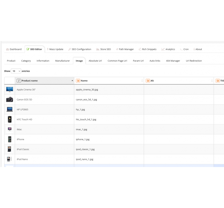224x208 pixels.
Task: Open the Store SEO tab
Action: (104, 49)
